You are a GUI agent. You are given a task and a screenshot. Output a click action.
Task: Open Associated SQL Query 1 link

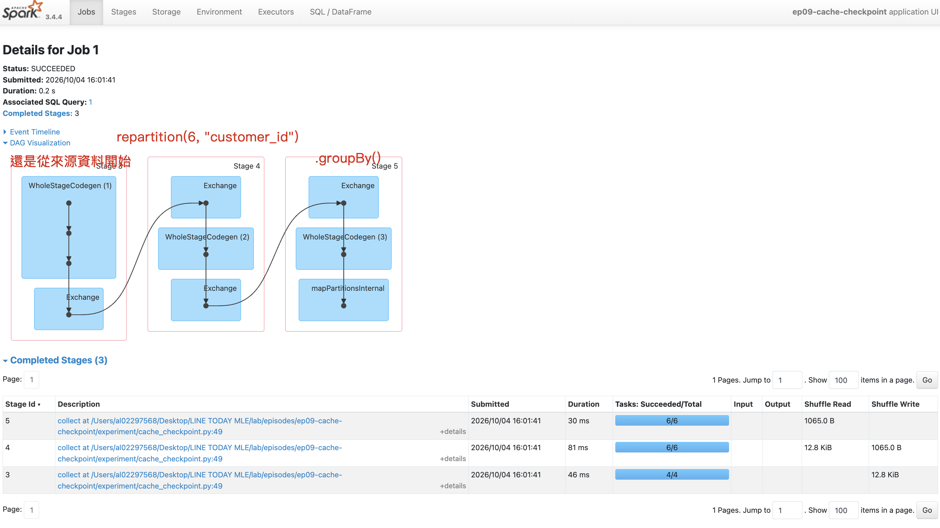(90, 102)
